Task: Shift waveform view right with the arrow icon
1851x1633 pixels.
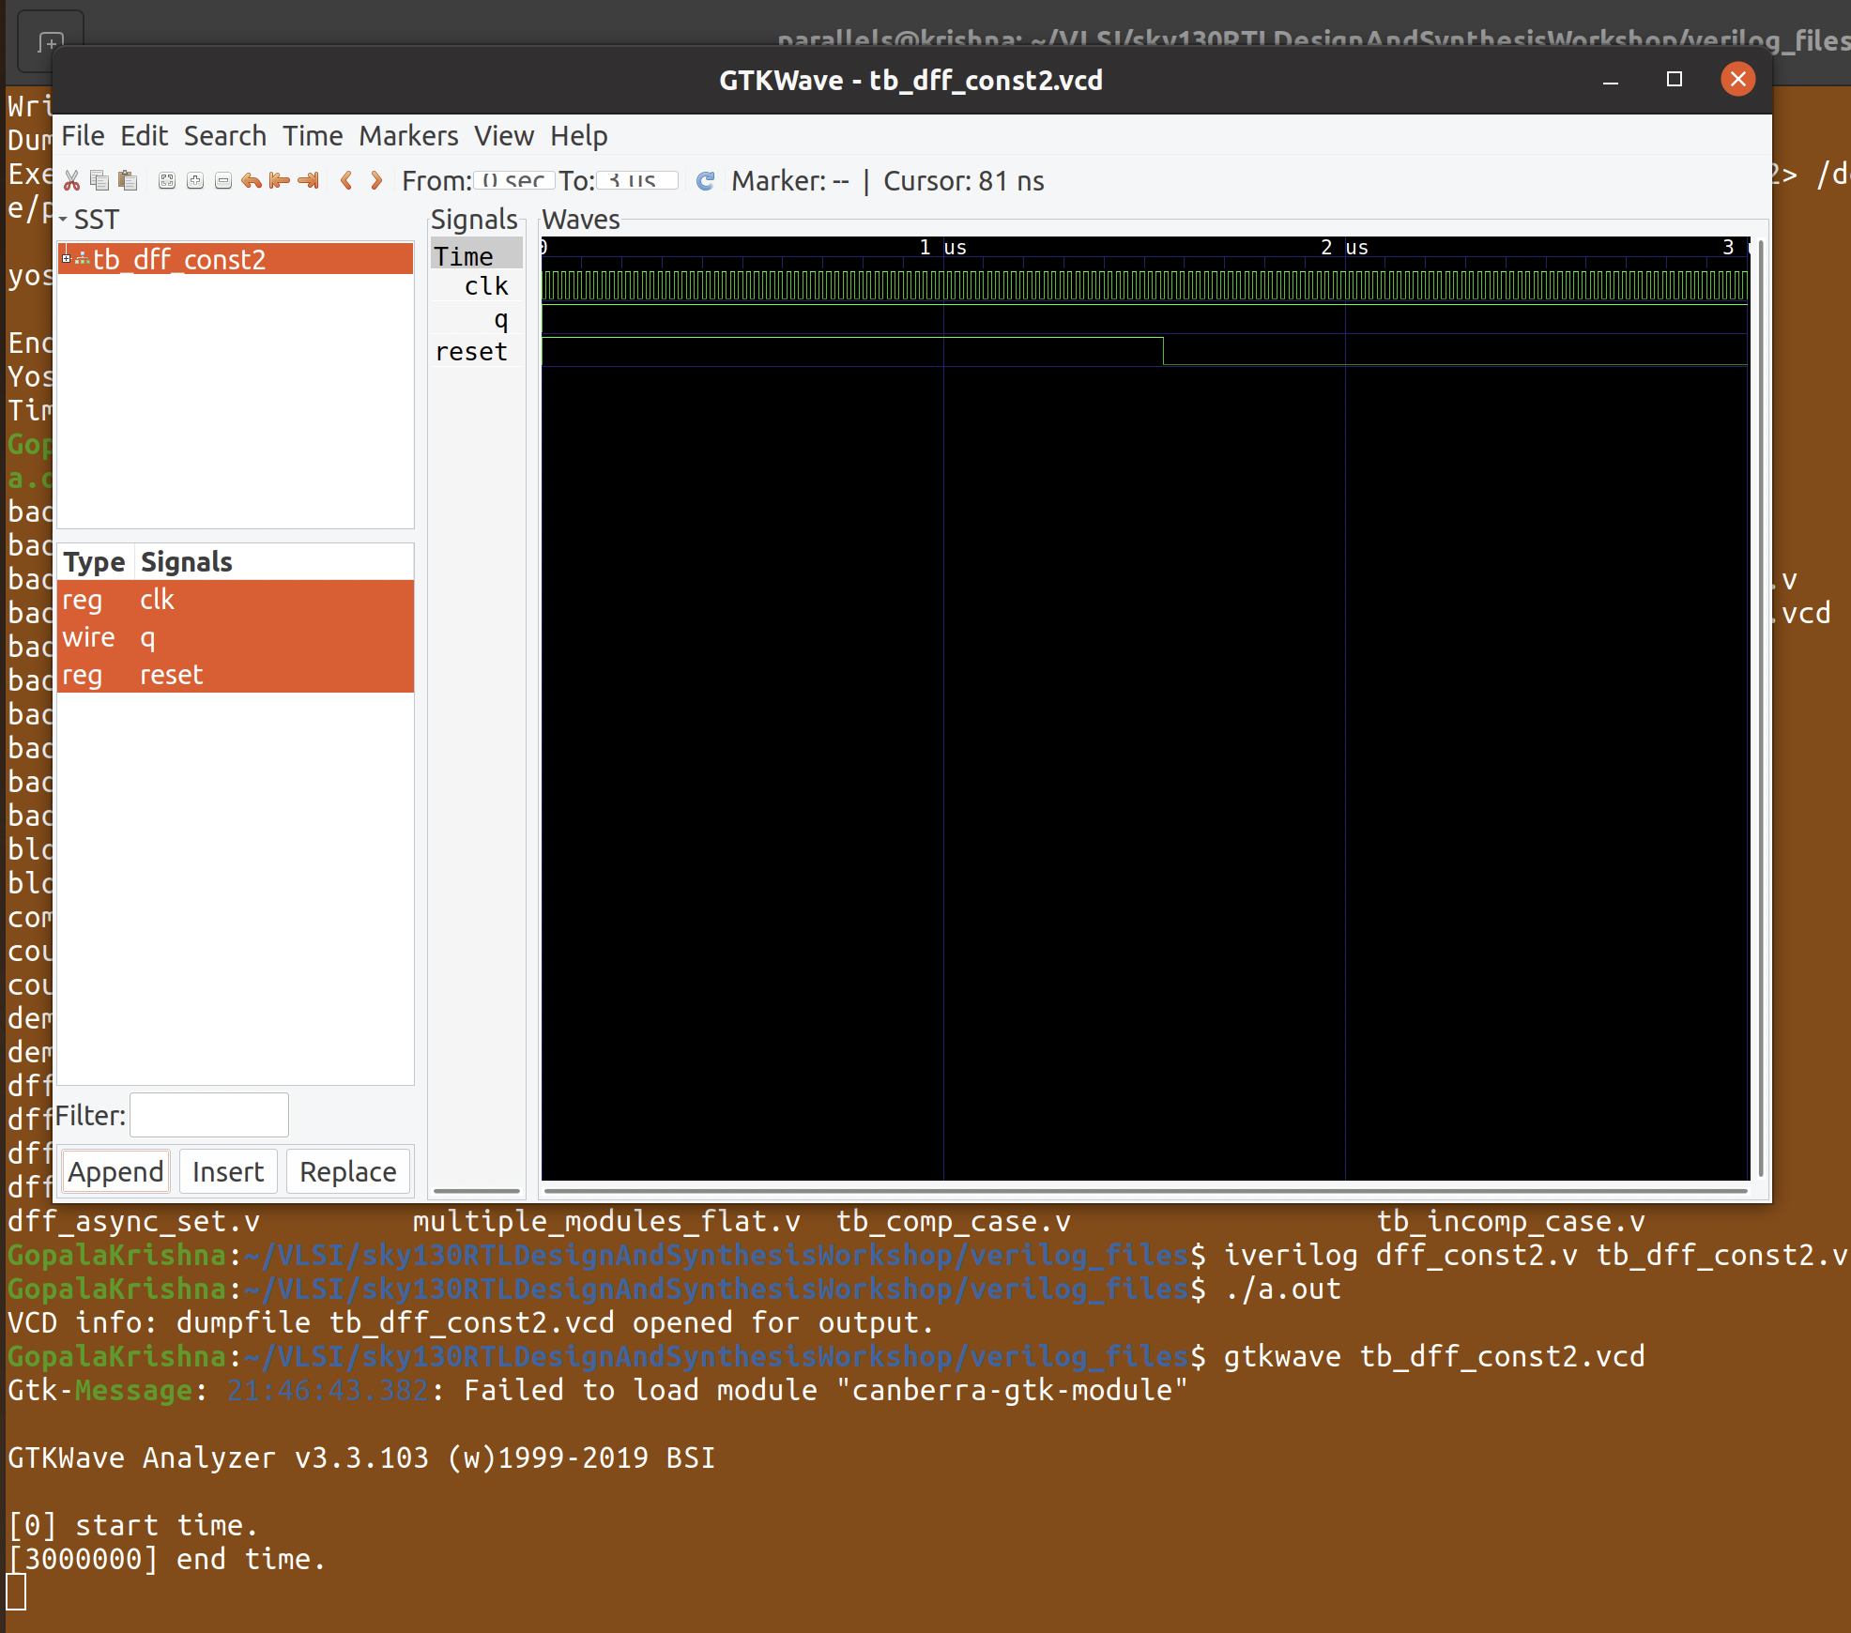Action: click(x=375, y=180)
